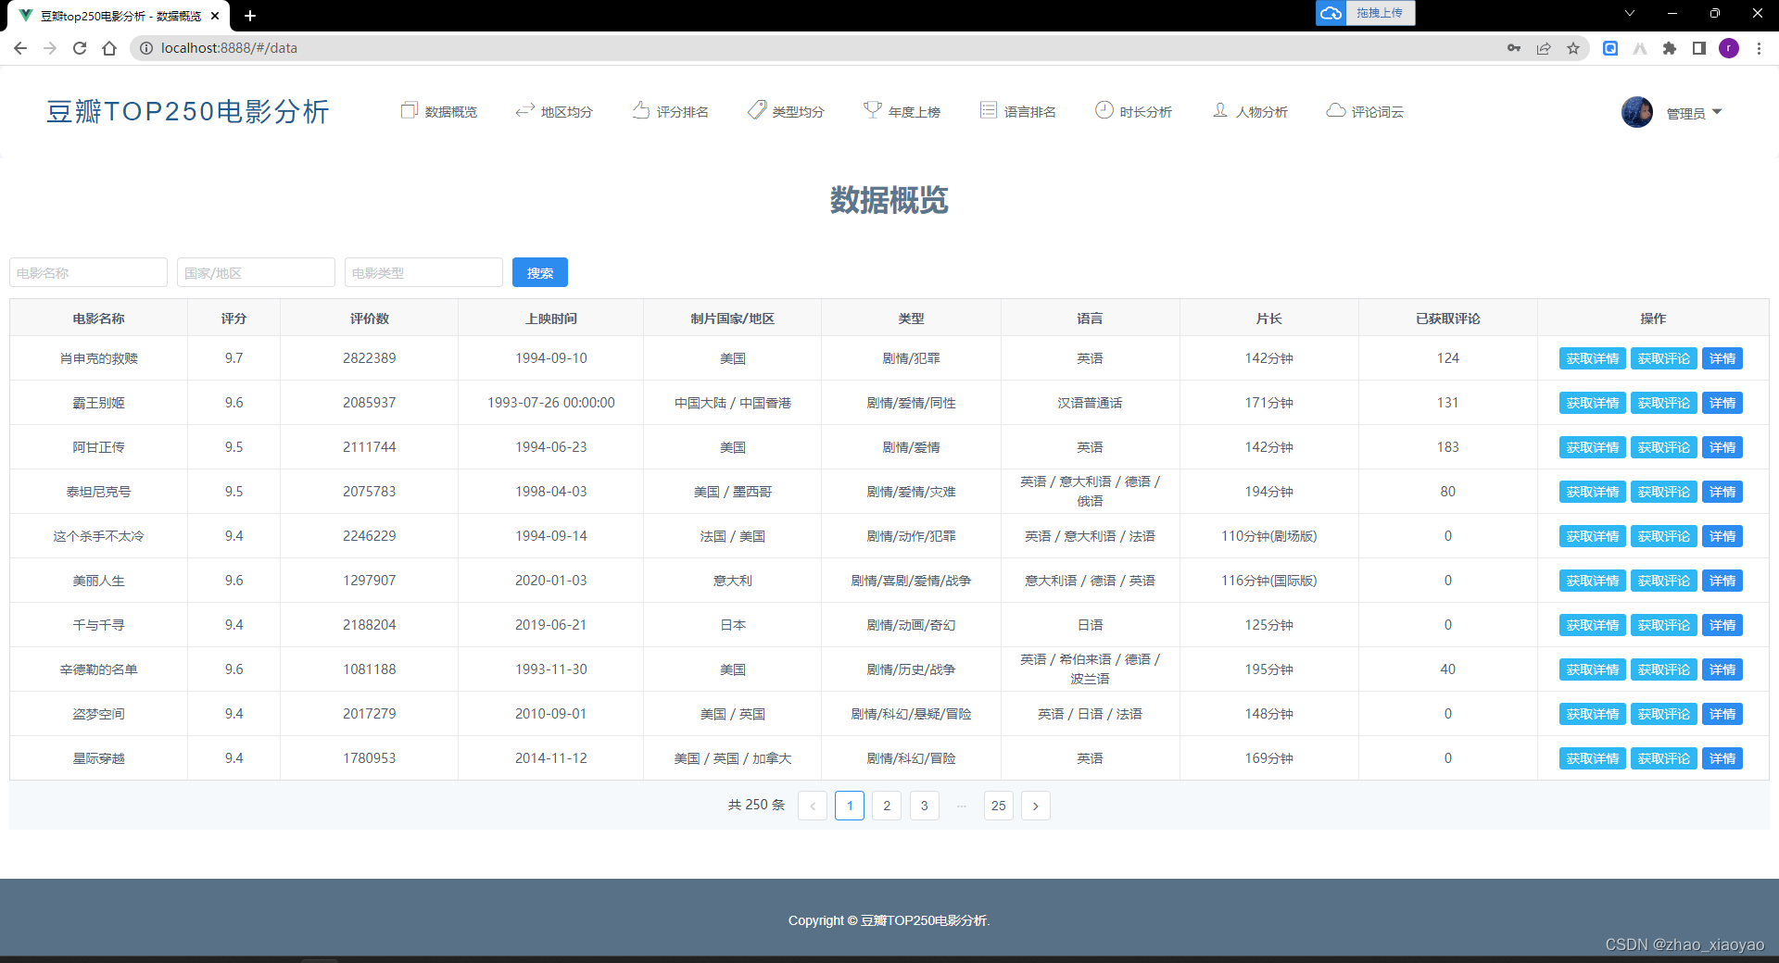Open the 类型均分 chart icon

pos(756,109)
